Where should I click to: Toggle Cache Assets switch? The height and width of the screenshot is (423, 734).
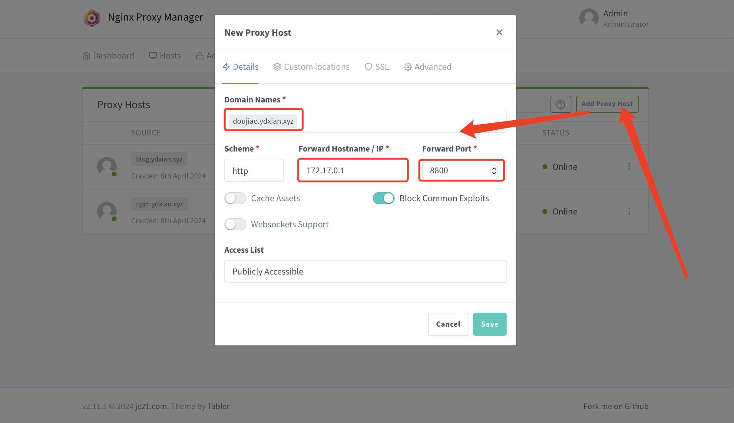tap(235, 198)
